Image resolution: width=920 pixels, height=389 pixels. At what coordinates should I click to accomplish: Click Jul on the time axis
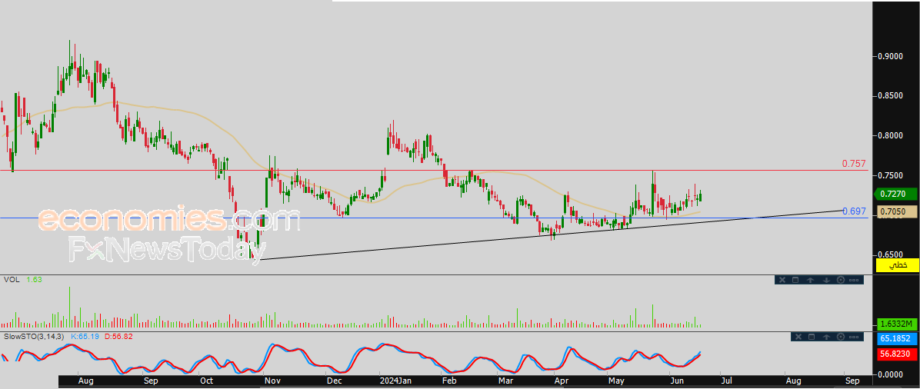[726, 382]
